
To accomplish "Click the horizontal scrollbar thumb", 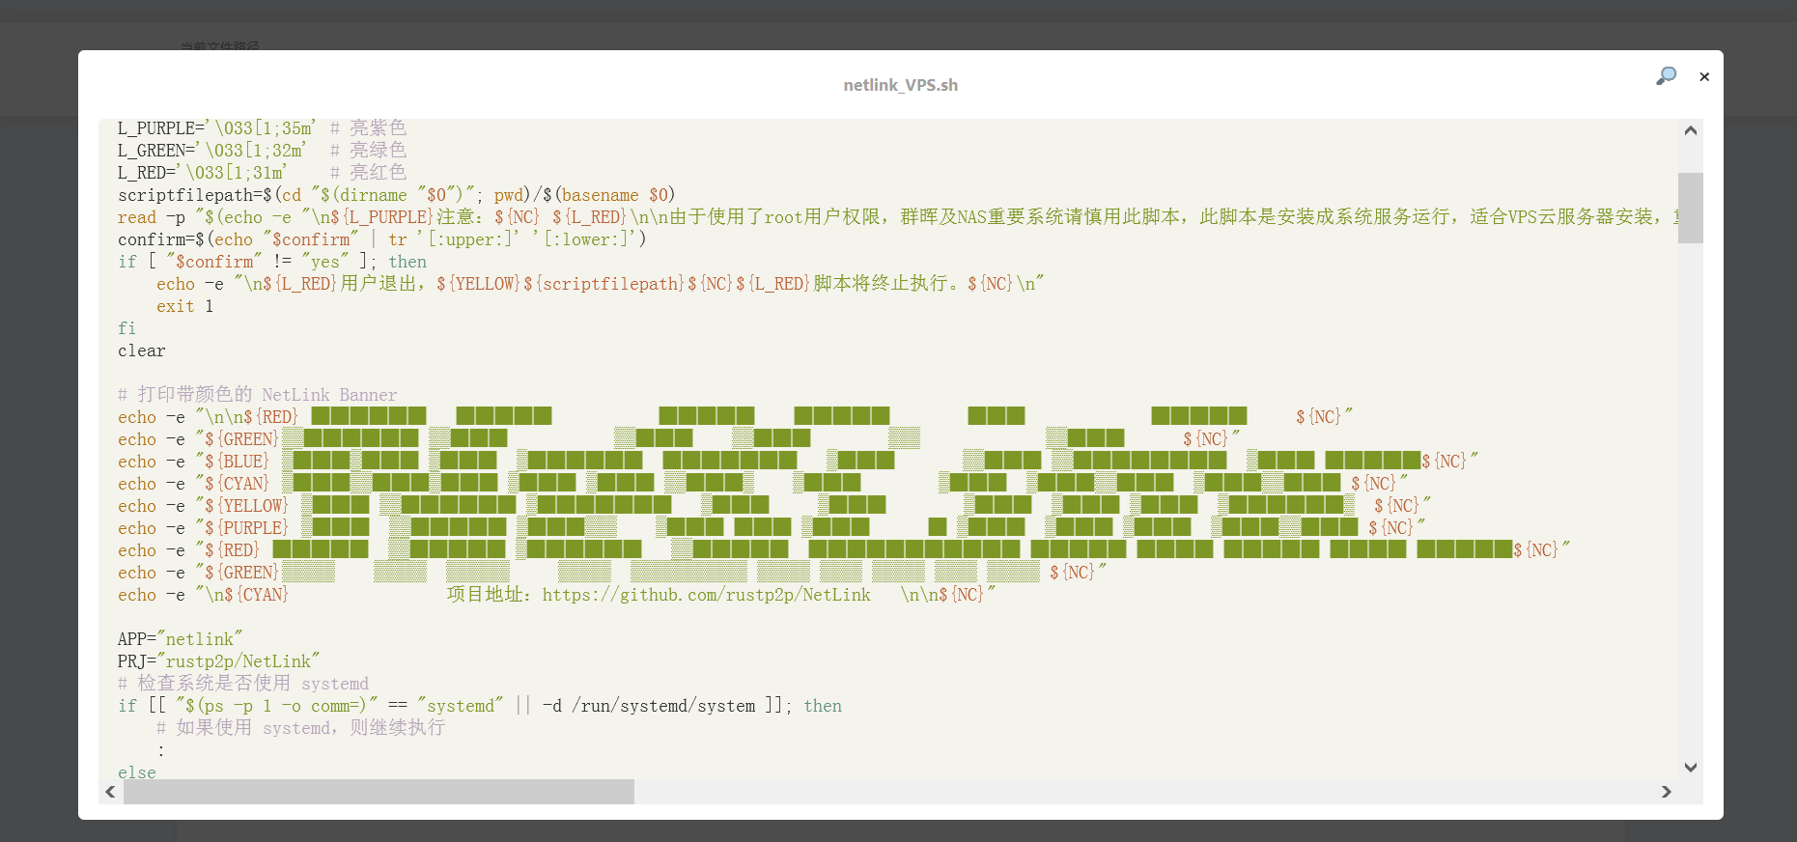I will 379,792.
